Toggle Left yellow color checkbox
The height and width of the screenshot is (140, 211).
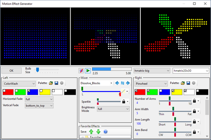coord(41,91)
